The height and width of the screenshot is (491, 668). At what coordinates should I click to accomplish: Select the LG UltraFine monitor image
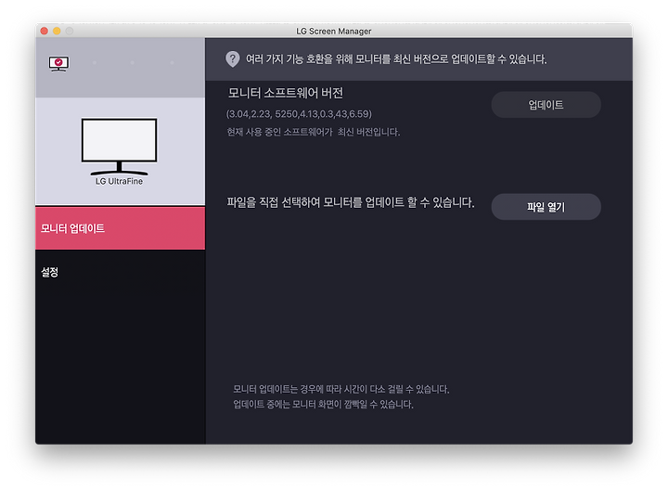[x=120, y=147]
